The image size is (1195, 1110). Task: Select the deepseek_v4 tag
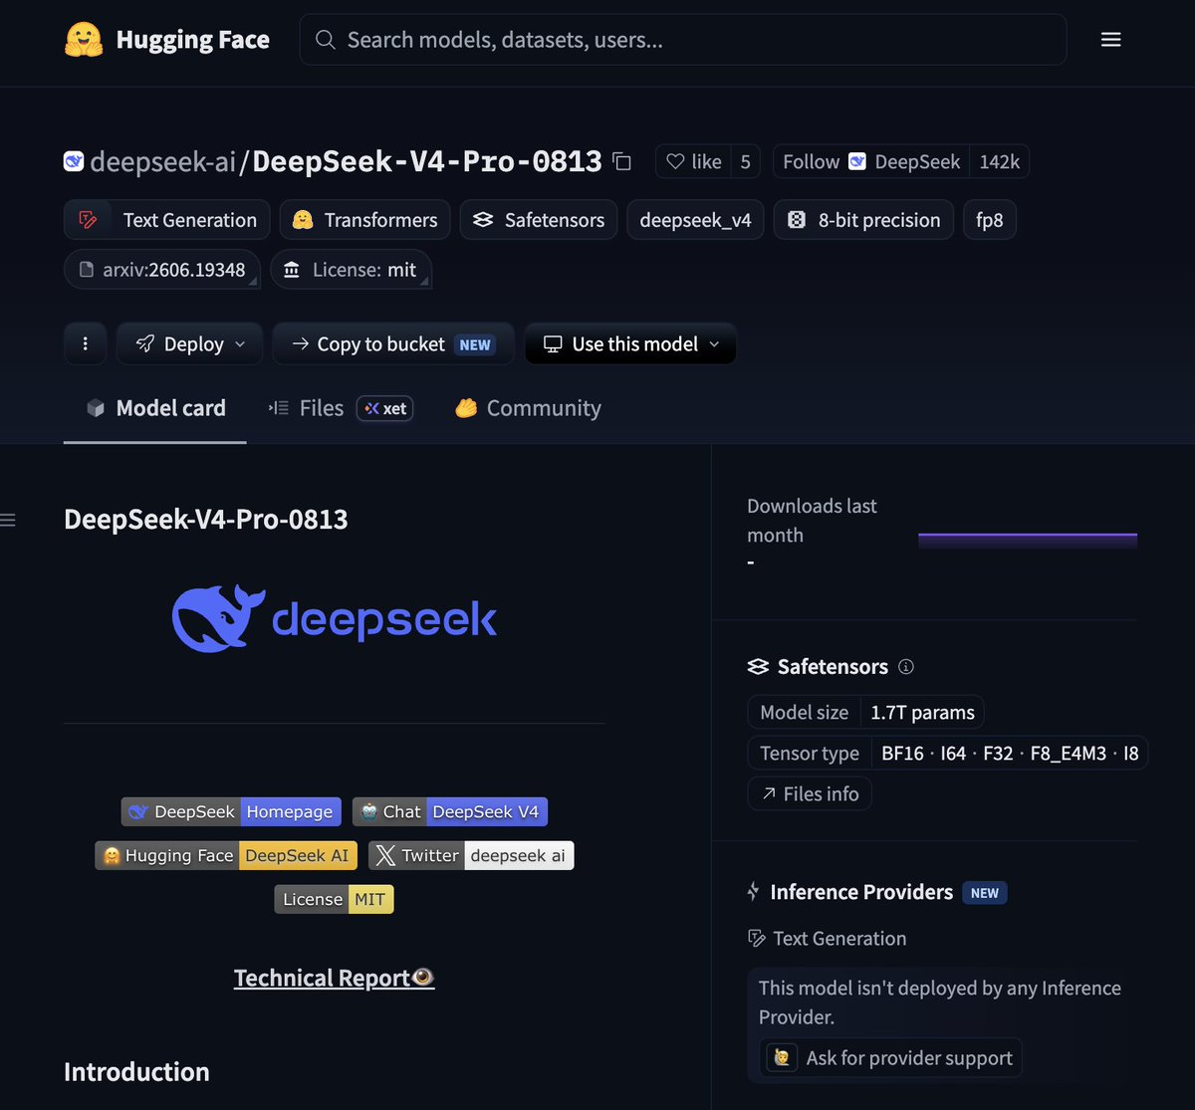click(695, 220)
